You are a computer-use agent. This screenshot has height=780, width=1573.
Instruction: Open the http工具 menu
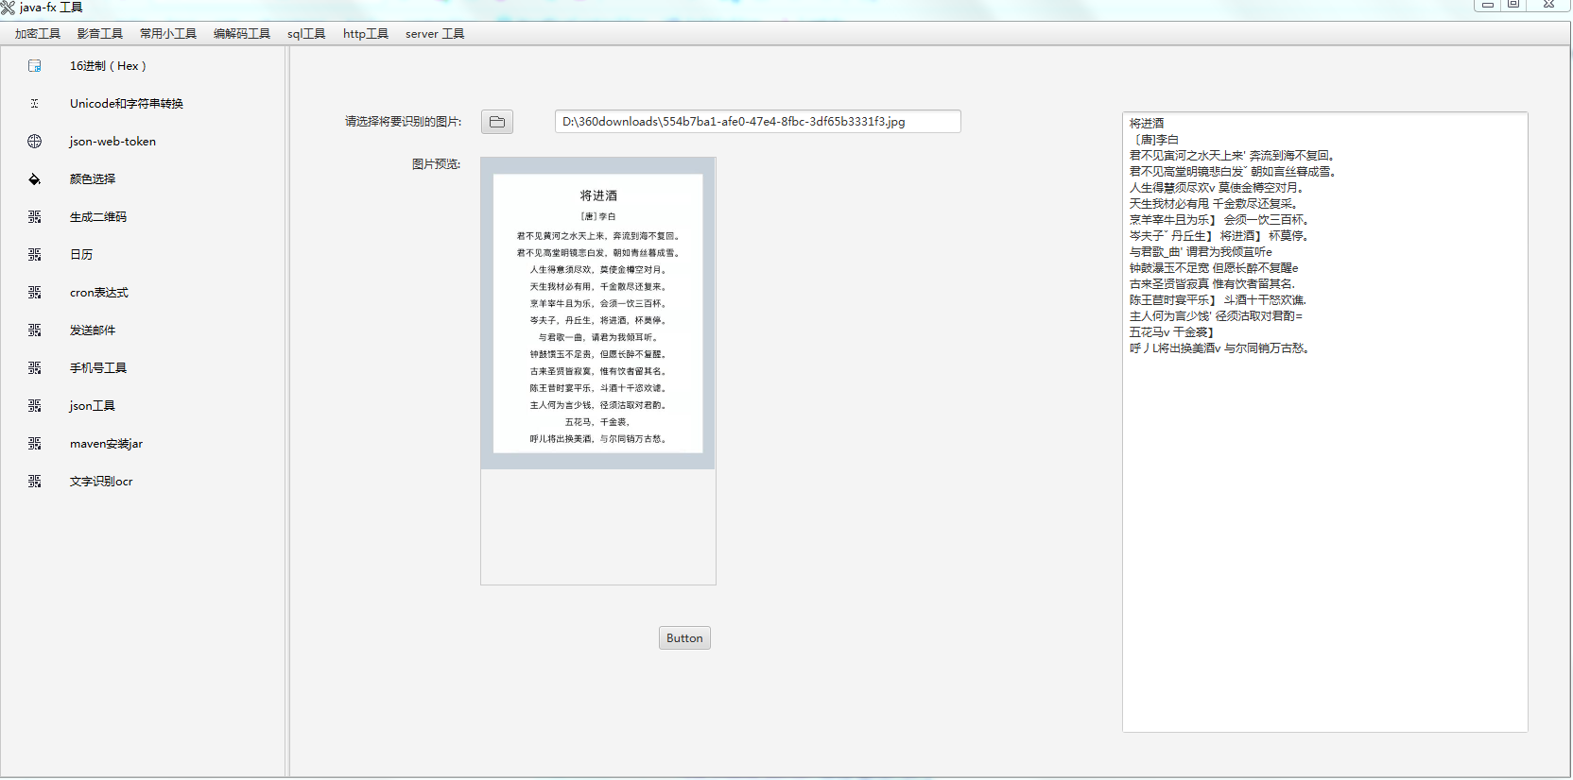point(366,34)
